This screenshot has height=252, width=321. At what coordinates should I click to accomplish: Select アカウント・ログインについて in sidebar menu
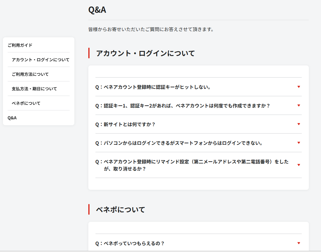[x=40, y=60]
